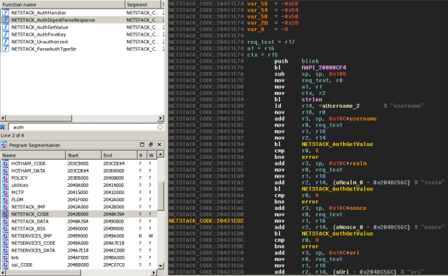The image size is (448, 276).
Task: Select the NETSTACK_AuthFindKey function row
Action: (x=83, y=34)
